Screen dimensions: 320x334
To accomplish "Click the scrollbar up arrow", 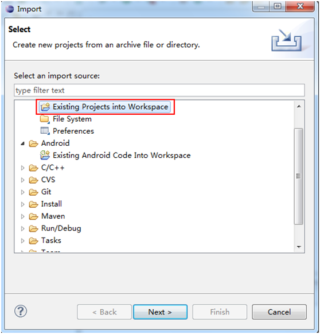I will point(299,106).
